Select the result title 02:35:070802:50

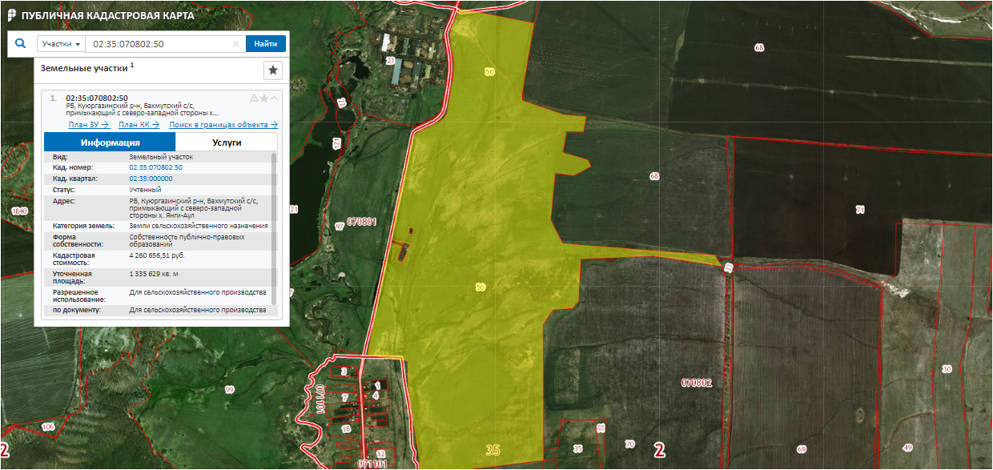pyautogui.click(x=96, y=98)
